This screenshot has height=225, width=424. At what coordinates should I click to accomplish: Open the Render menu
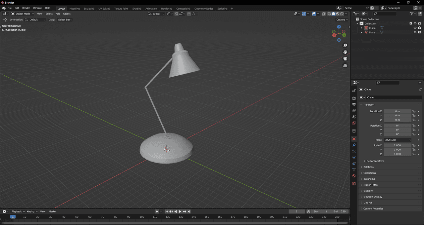click(26, 8)
